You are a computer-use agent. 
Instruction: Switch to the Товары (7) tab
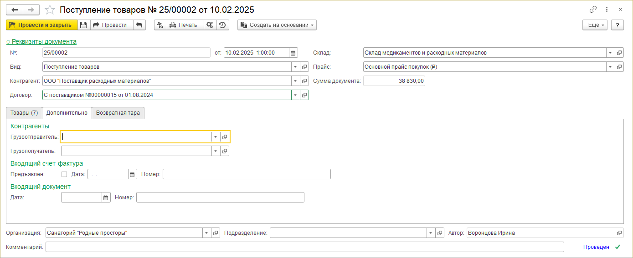coord(24,113)
